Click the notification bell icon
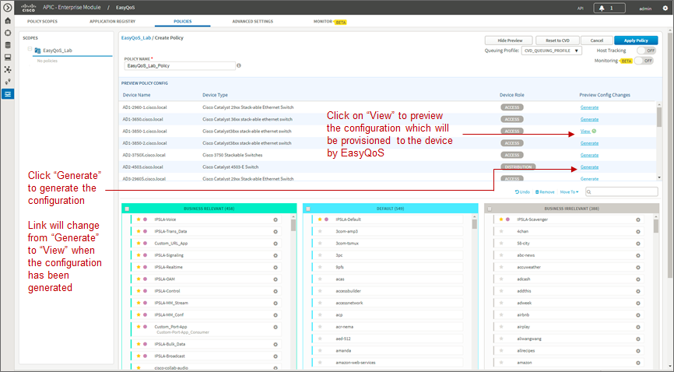The height and width of the screenshot is (372, 674). (x=602, y=8)
